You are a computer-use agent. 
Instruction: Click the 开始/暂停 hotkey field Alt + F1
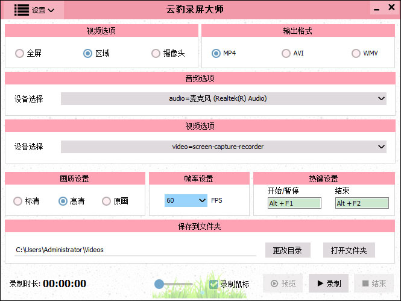pos(294,203)
